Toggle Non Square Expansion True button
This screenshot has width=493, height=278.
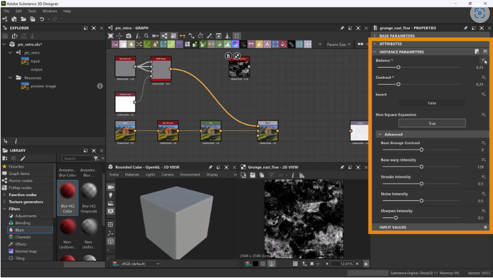pos(432,123)
